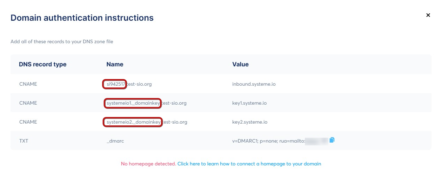The width and height of the screenshot is (441, 177).
Task: Open the connect a homepage help link
Action: pos(249,164)
